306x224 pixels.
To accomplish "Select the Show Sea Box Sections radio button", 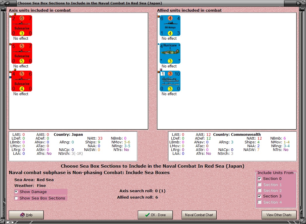I will coord(16,198).
